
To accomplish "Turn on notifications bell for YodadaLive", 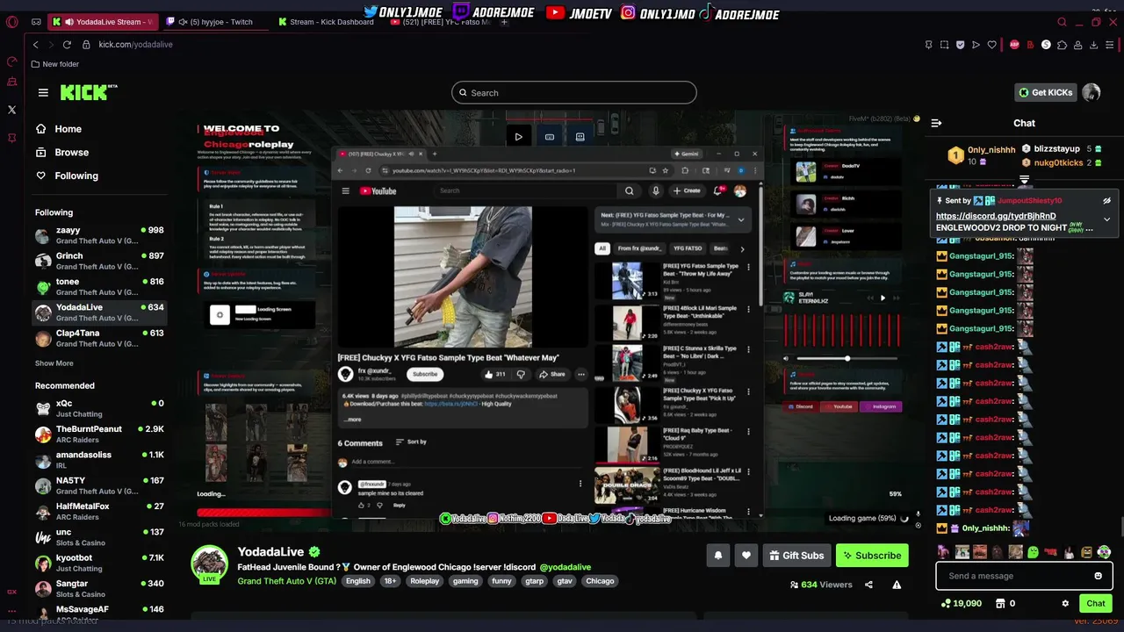I will click(718, 555).
